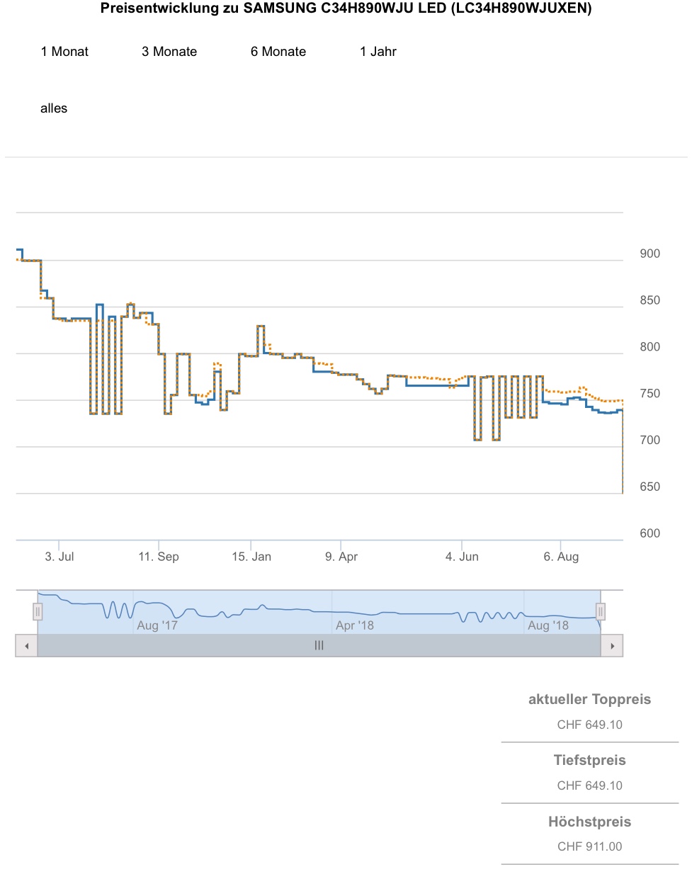The height and width of the screenshot is (874, 692).
Task: Click the chart title Preisentwicklung zu SAMSUNG
Action: coord(346,8)
